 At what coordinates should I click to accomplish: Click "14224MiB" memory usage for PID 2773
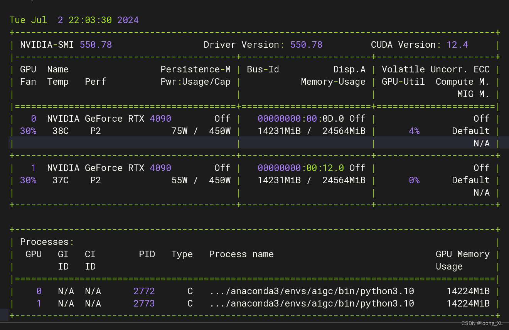[x=468, y=303]
